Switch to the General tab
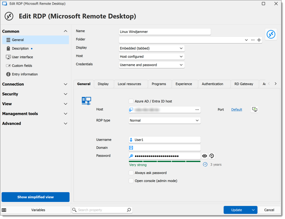285x219 pixels. point(84,84)
